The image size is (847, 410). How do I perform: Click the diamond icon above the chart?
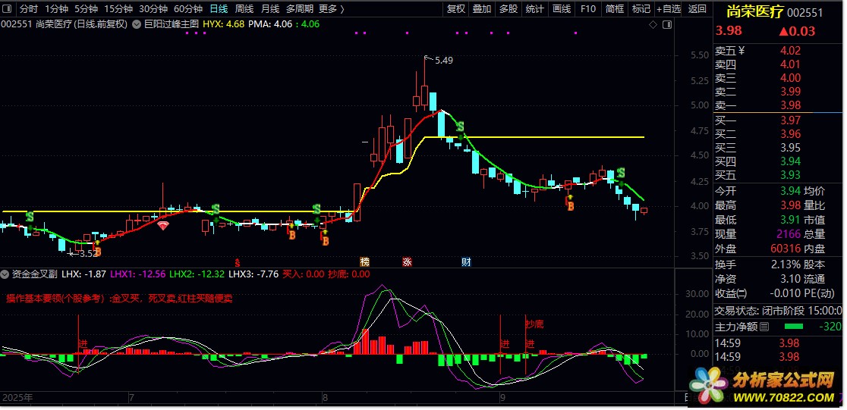[x=653, y=24]
